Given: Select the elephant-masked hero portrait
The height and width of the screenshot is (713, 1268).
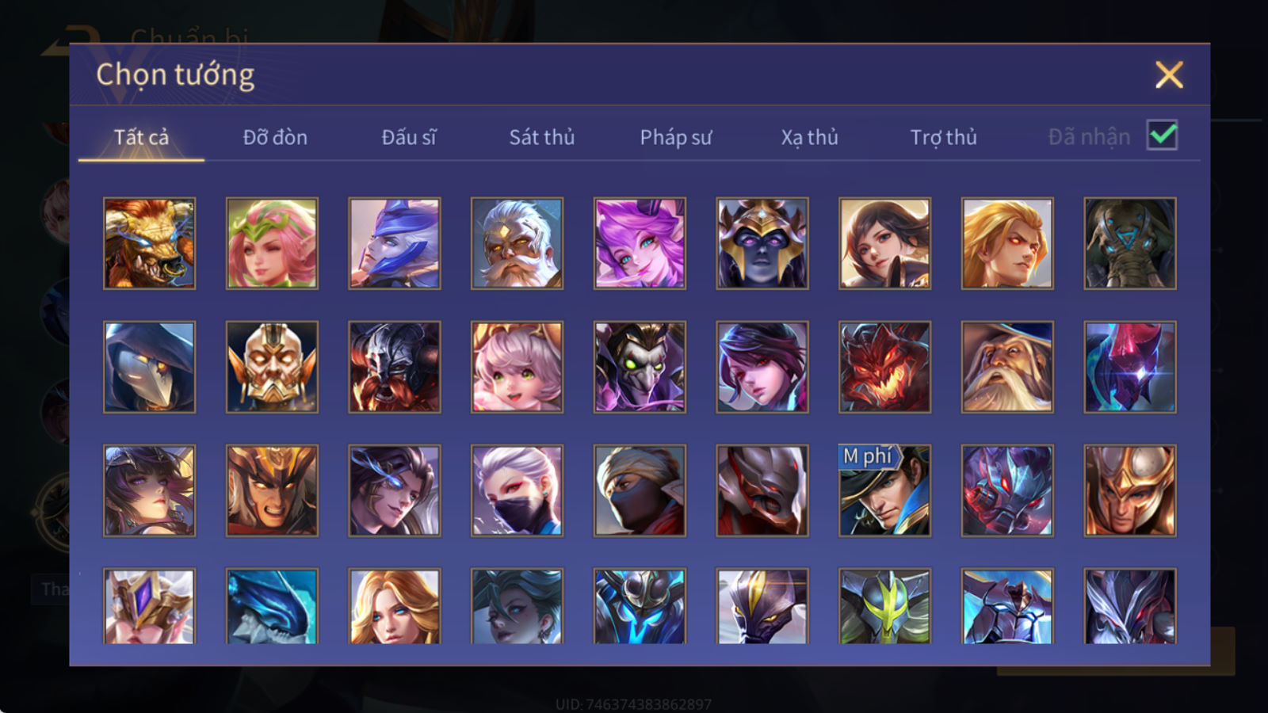Looking at the screenshot, I should (1129, 243).
